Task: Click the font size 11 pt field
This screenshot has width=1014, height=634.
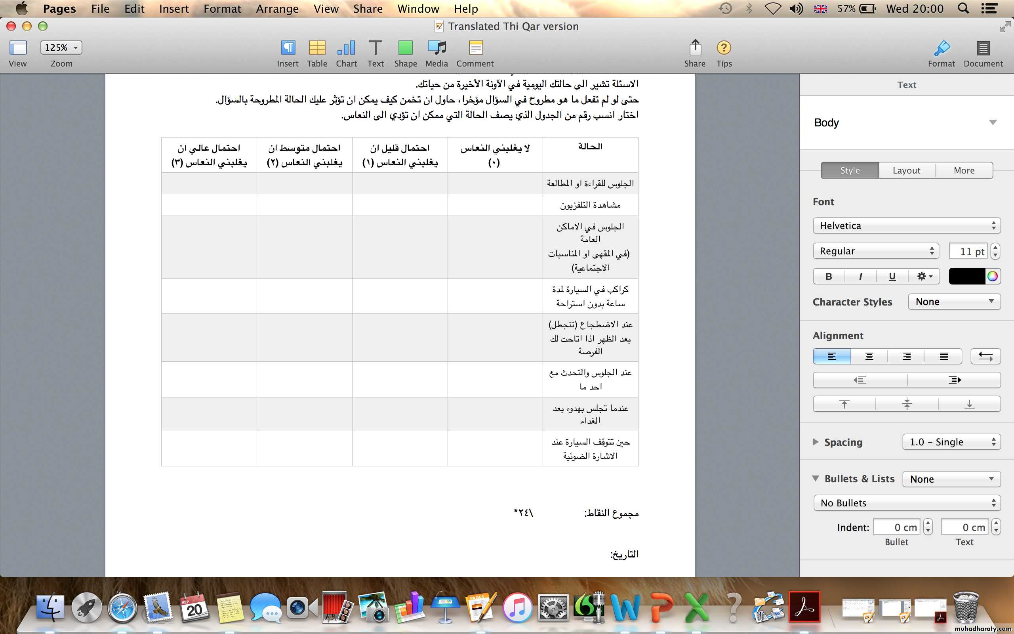Action: 968,251
